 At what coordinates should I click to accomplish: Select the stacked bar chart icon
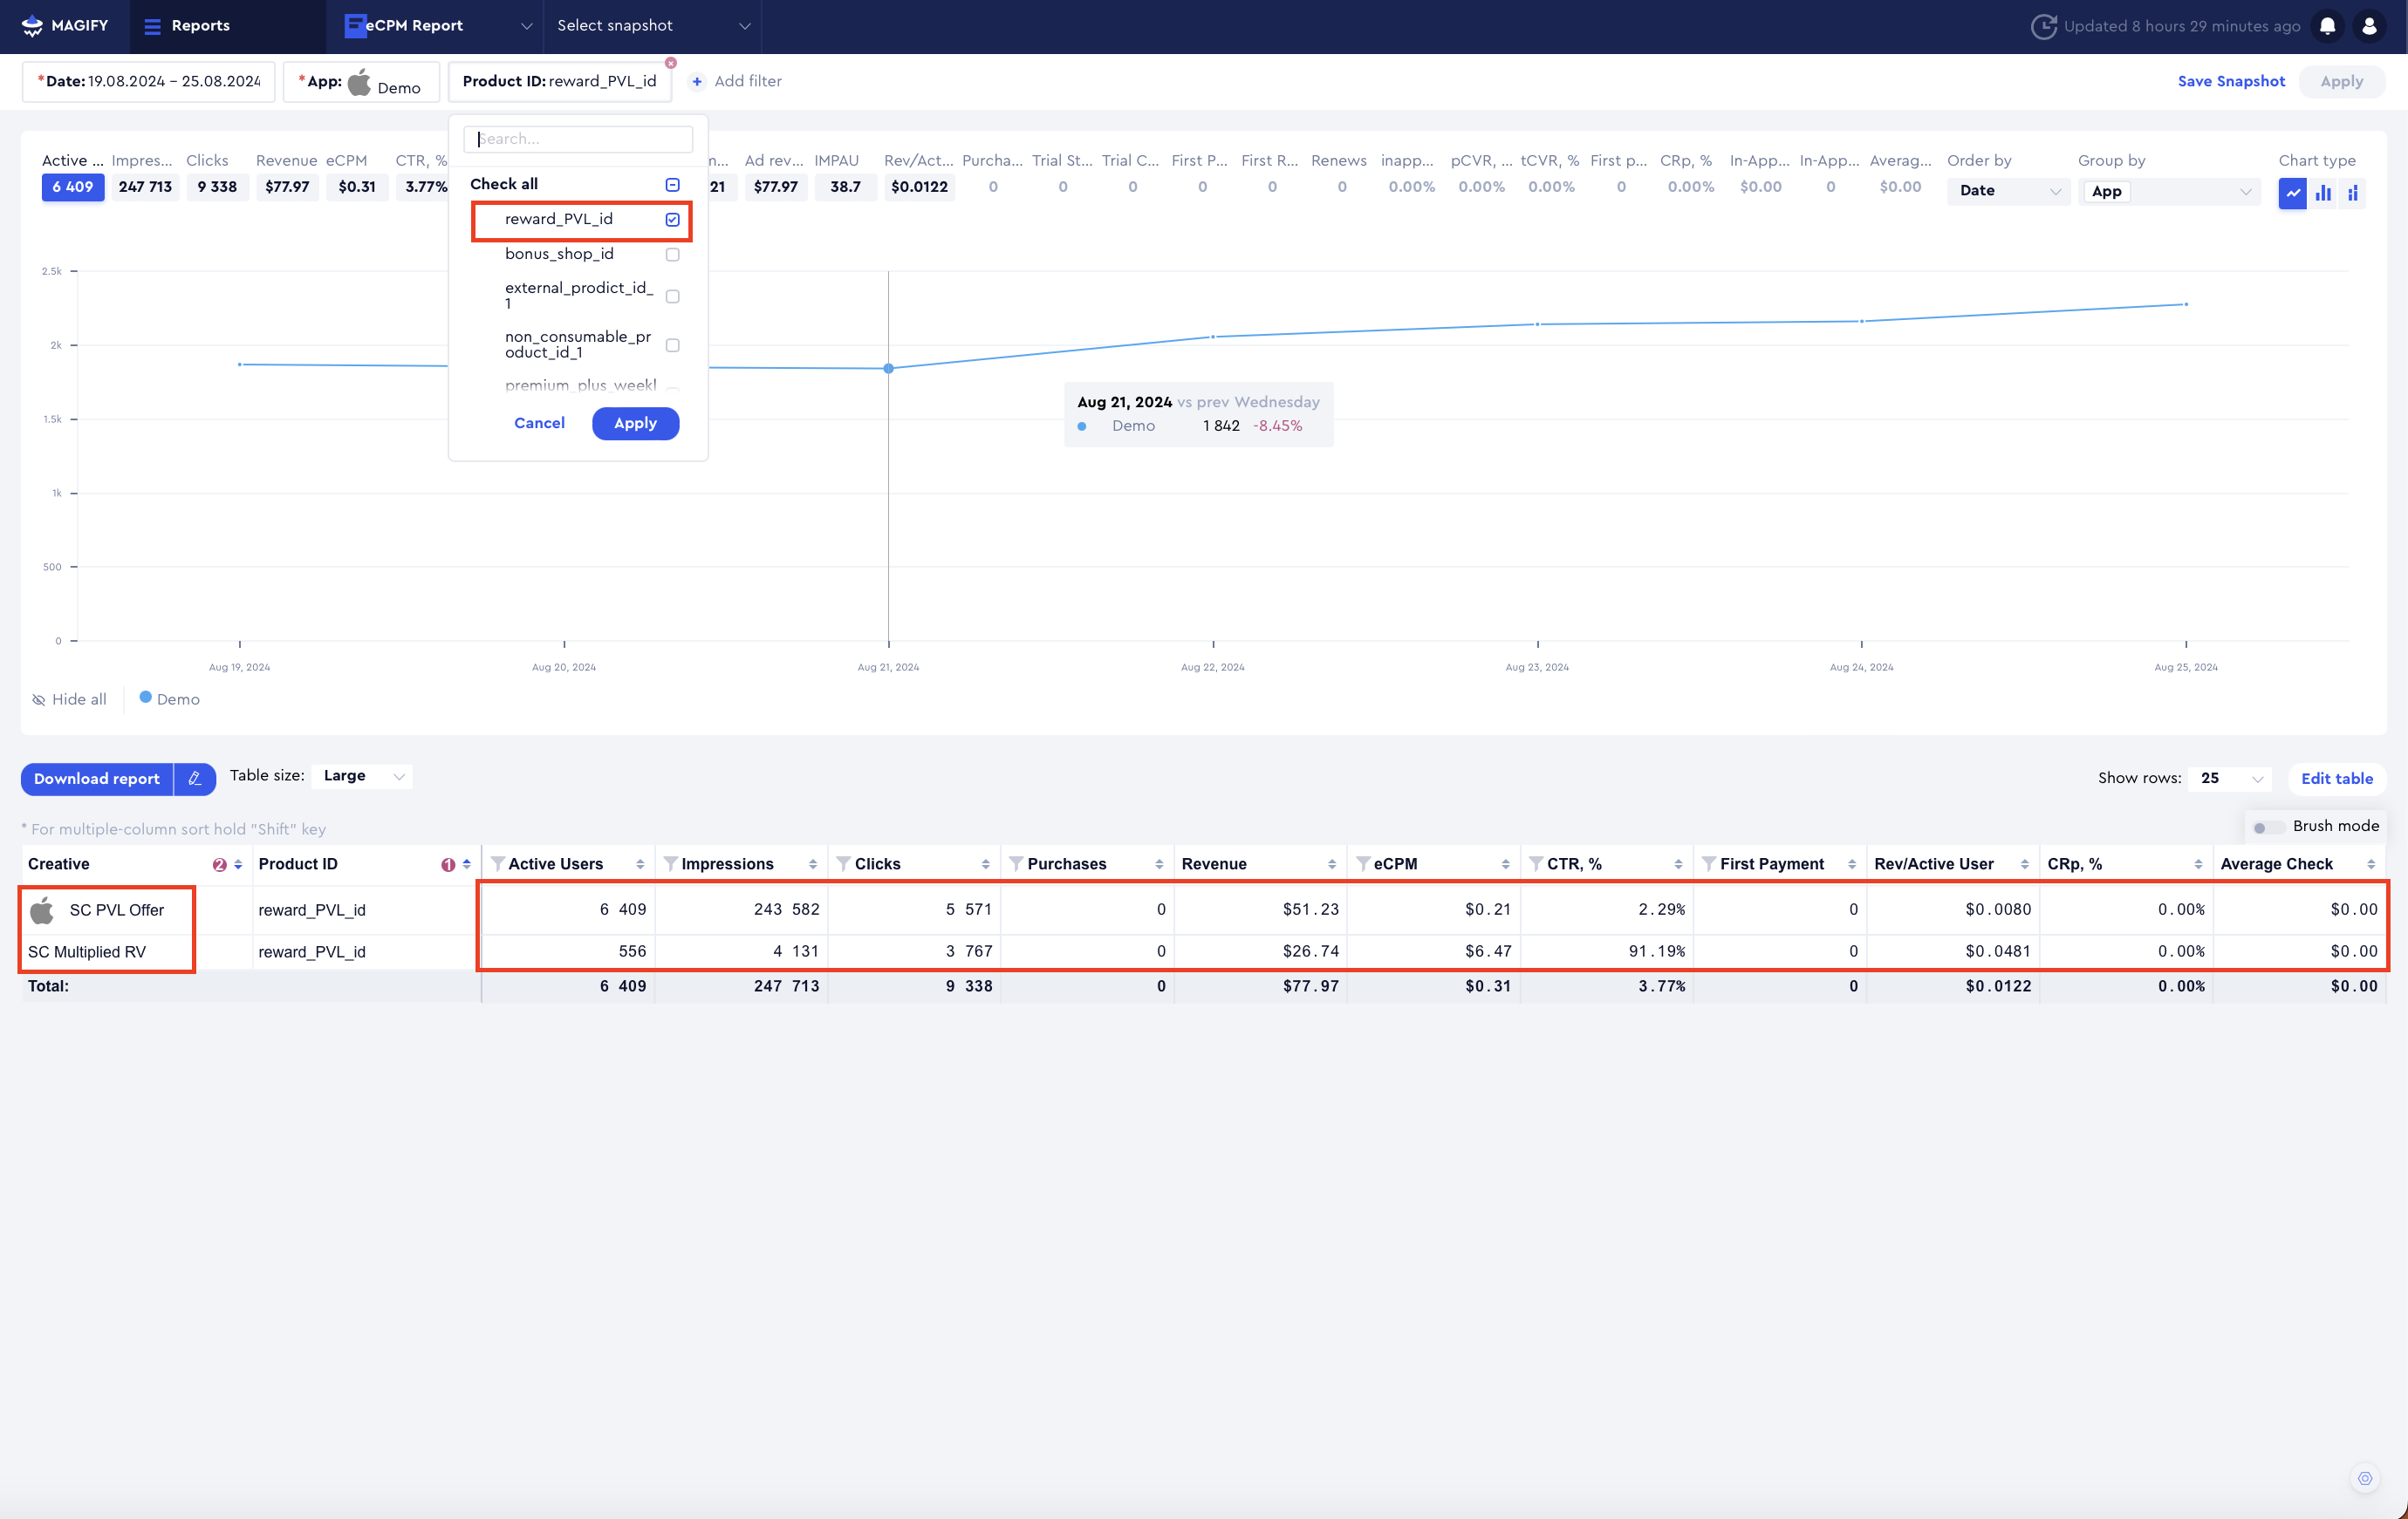tap(2352, 192)
